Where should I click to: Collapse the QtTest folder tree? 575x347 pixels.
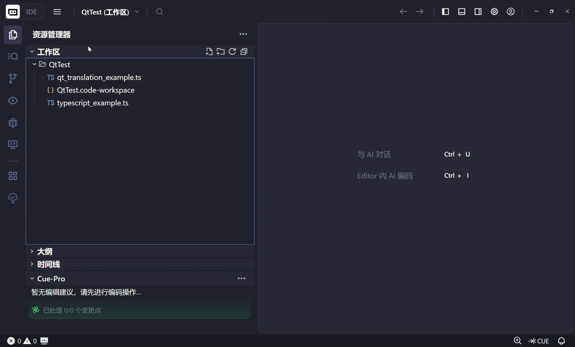point(34,65)
